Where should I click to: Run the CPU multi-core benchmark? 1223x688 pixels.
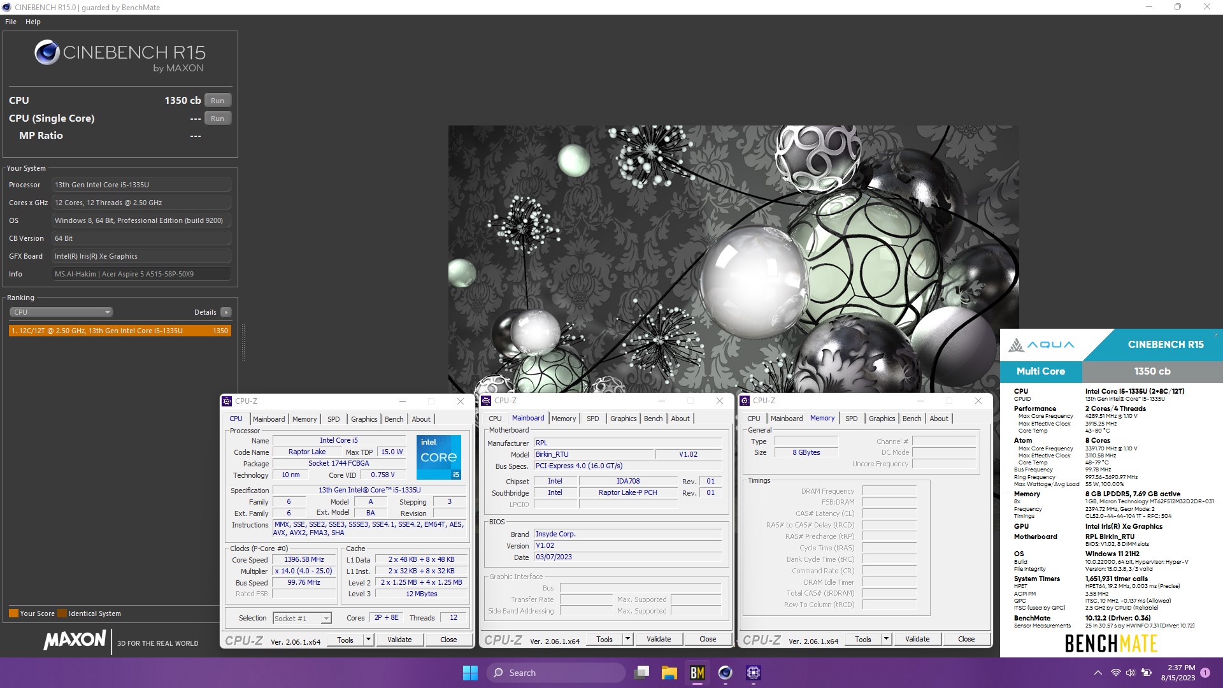click(x=217, y=101)
